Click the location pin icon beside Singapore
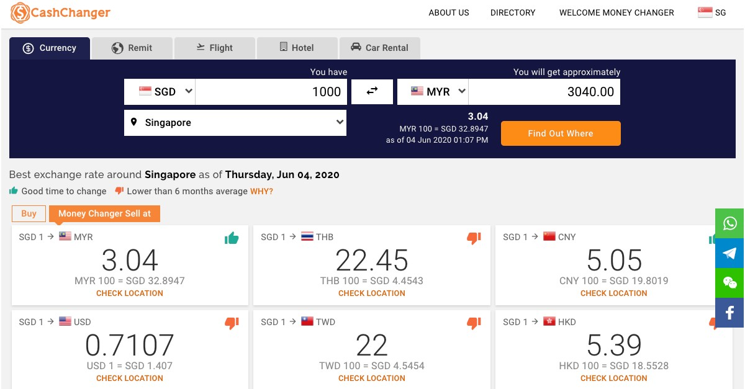 click(135, 122)
